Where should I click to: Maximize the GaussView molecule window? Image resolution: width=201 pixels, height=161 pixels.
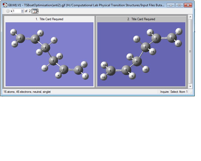179,5
